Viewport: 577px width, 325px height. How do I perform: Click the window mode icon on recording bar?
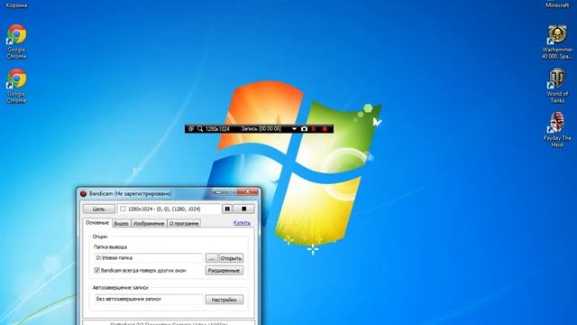click(190, 129)
